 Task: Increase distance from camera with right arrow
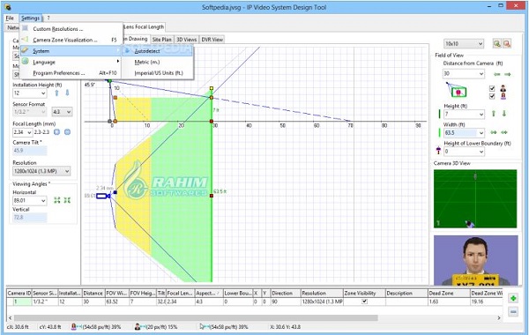(508, 74)
